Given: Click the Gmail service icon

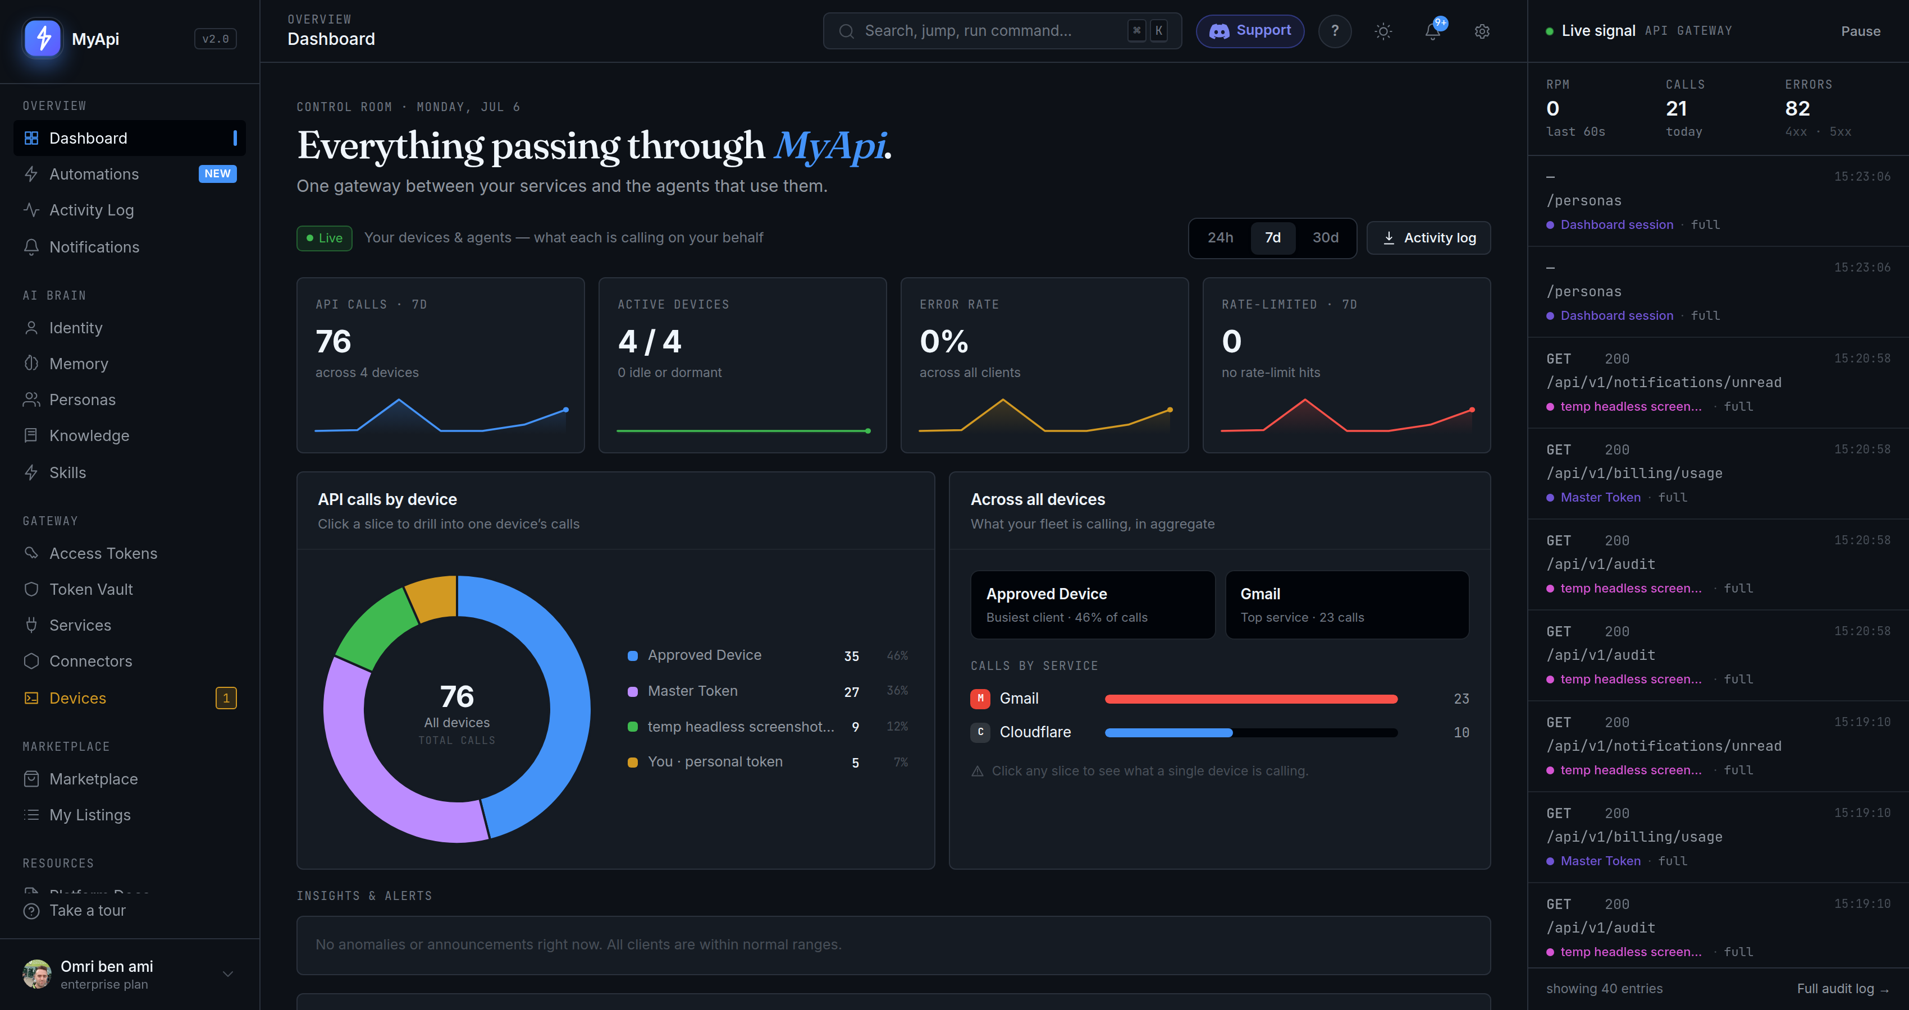Looking at the screenshot, I should tap(980, 698).
